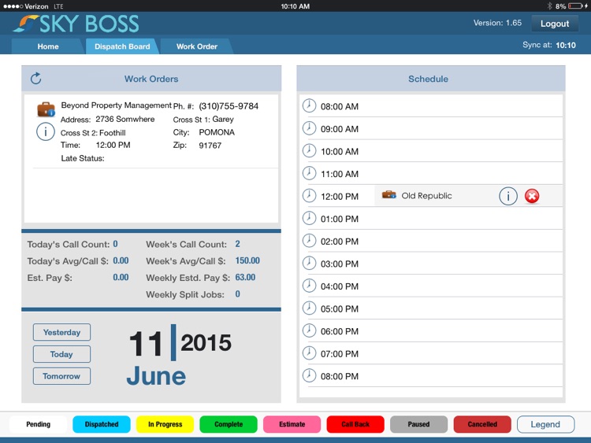This screenshot has height=443, width=591.
Task: Click the 08:00 PM clock icon
Action: [309, 375]
